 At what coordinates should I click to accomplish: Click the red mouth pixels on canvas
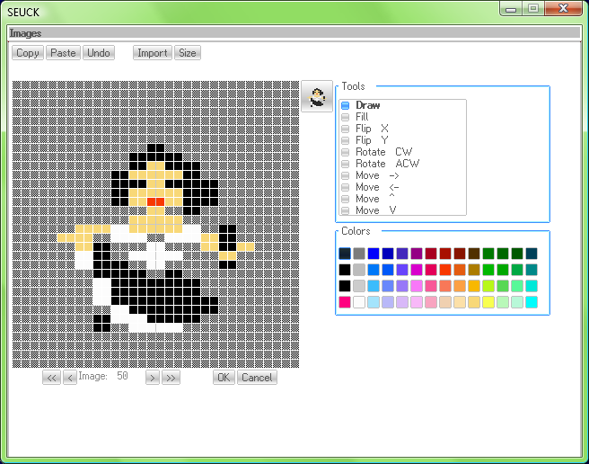tap(155, 201)
